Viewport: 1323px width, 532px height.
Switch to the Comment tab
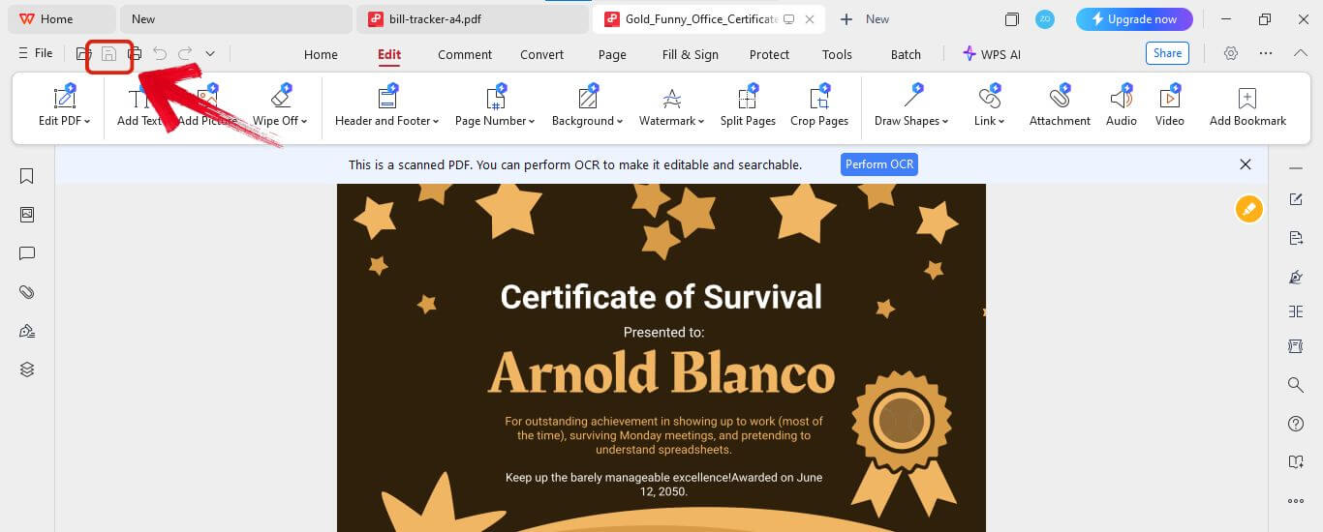coord(465,54)
